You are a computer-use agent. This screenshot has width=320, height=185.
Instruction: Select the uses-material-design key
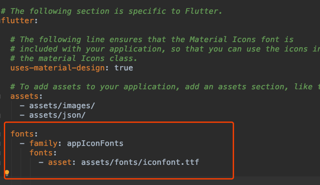(x=58, y=68)
